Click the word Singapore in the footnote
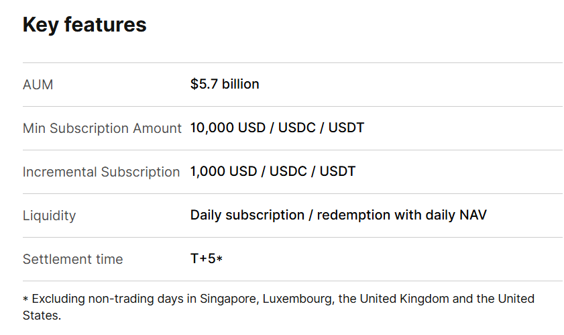The width and height of the screenshot is (564, 335). click(x=226, y=298)
